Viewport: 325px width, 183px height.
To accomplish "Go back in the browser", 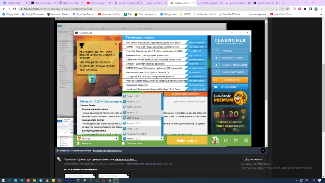I will (4, 9).
